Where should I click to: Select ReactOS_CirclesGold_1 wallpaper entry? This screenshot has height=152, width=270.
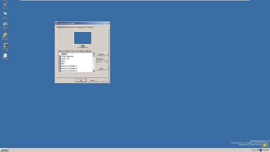(69, 71)
